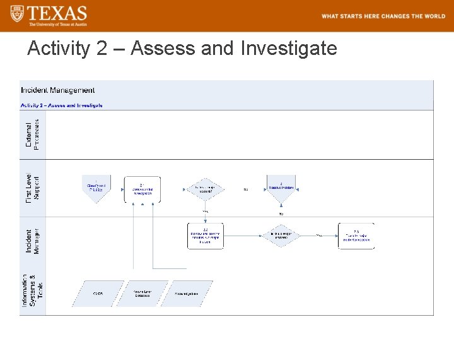Select the 'Information Systems & Tools' swimlane label
This screenshot has width=454, height=341.
[32, 290]
